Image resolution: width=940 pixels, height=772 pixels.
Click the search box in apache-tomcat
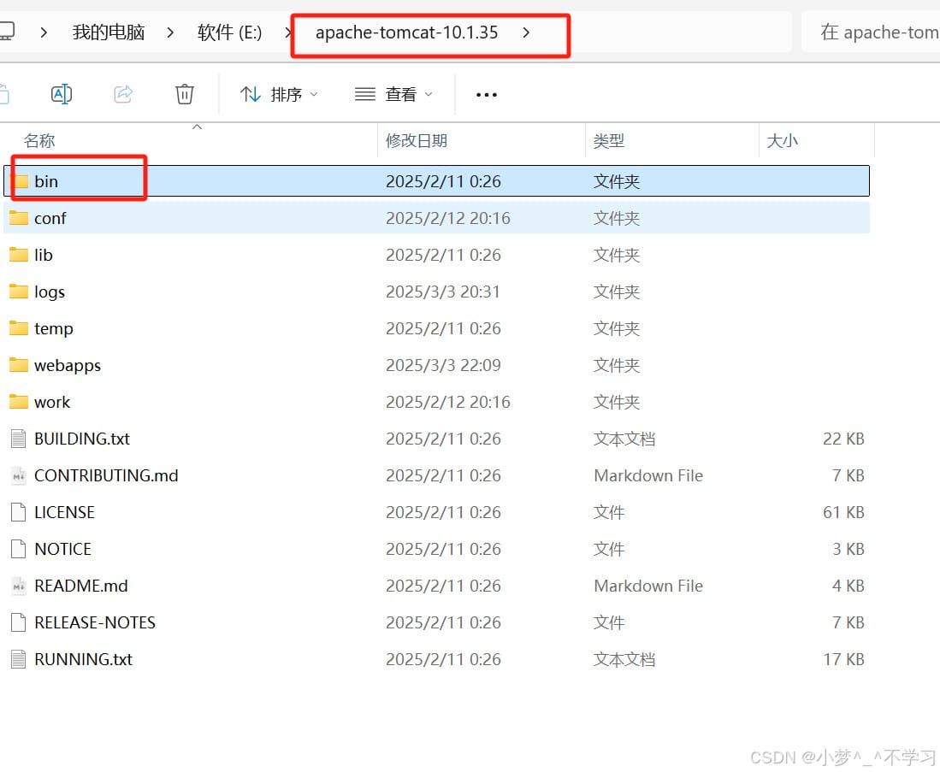point(871,32)
